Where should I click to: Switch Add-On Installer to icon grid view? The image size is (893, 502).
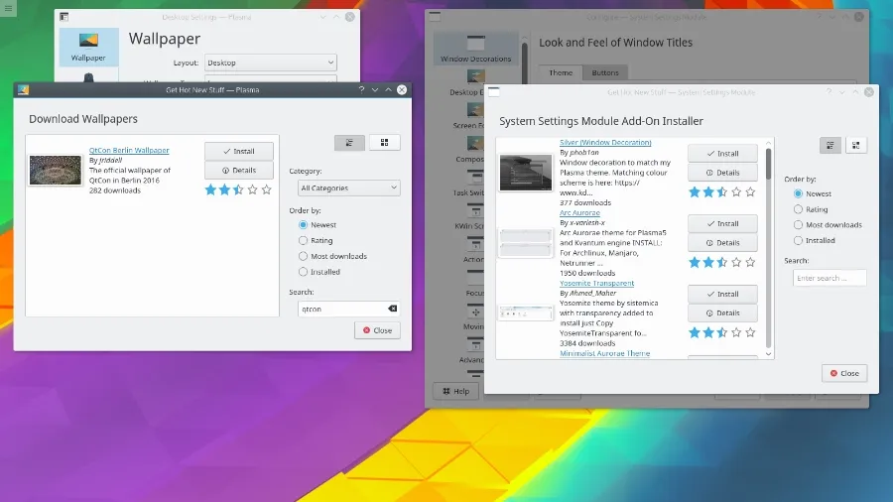coord(855,145)
